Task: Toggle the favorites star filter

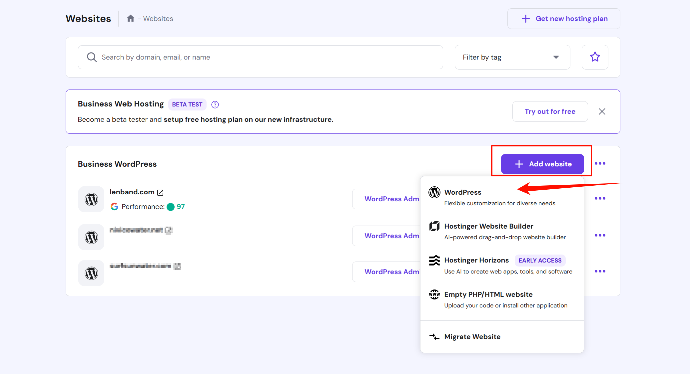Action: point(595,57)
